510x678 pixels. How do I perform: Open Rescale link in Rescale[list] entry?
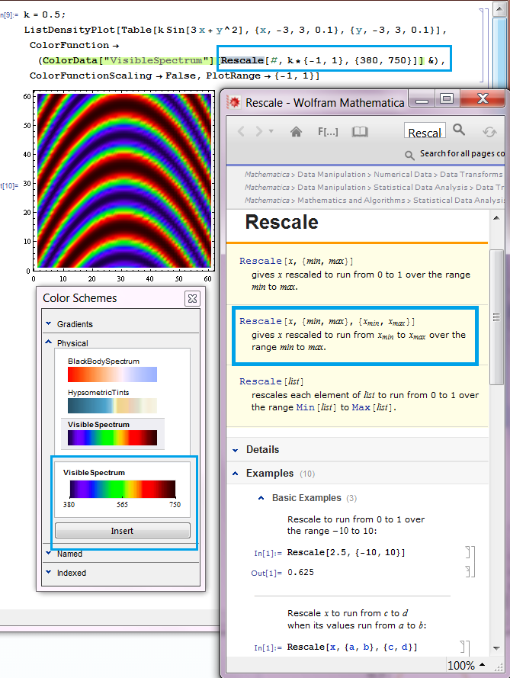[x=260, y=381]
